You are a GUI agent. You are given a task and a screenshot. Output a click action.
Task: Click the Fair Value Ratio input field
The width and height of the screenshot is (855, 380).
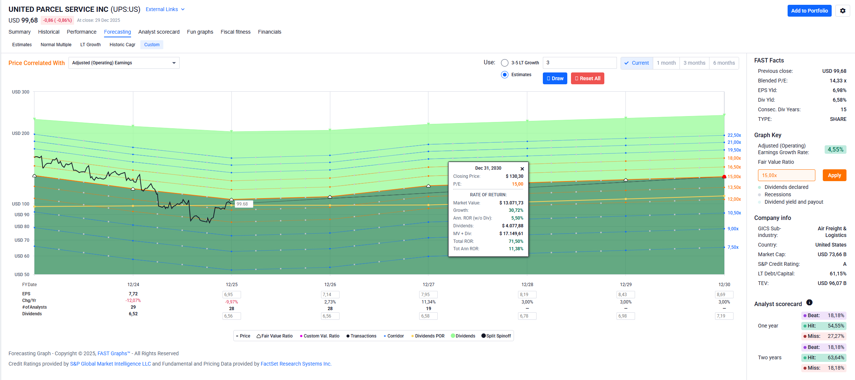point(786,175)
